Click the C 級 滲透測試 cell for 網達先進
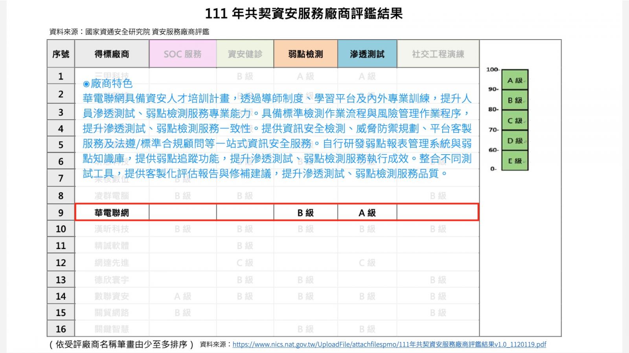 pos(367,262)
